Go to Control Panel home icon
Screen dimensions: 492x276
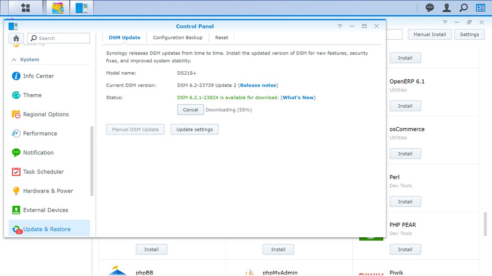coord(16,38)
